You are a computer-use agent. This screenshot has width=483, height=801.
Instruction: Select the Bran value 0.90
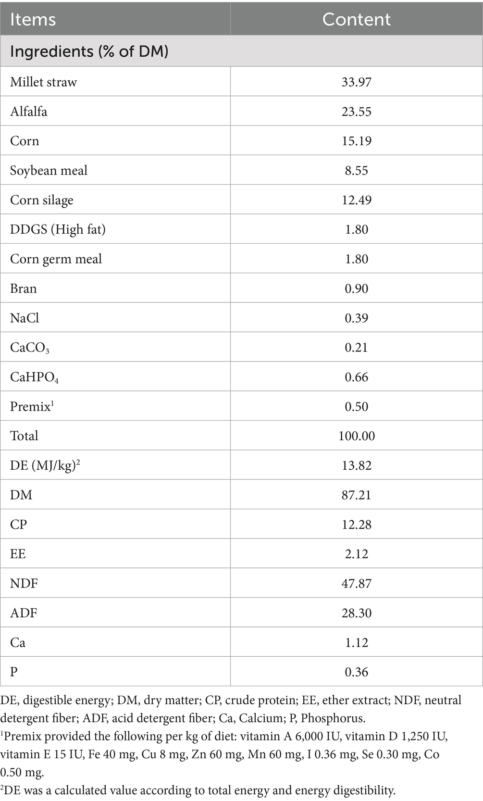(356, 288)
